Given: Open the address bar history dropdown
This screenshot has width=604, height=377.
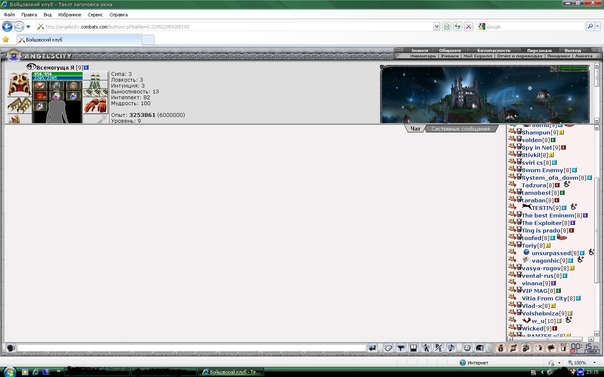Looking at the screenshot, I should [437, 26].
